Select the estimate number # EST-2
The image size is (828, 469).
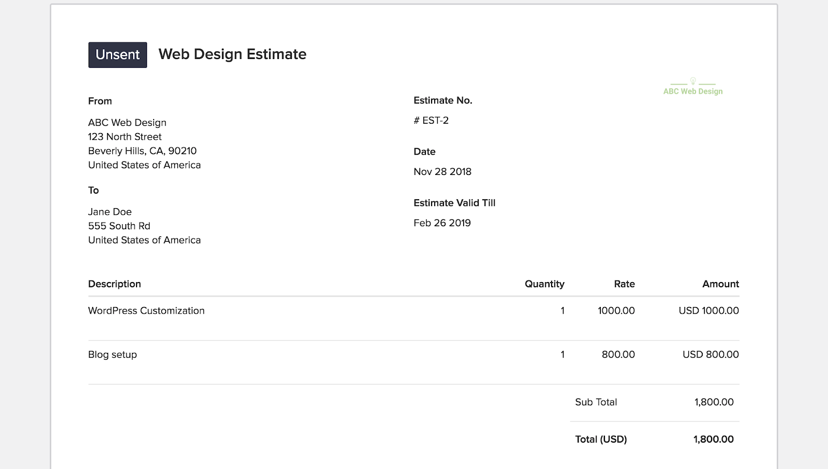pyautogui.click(x=431, y=121)
